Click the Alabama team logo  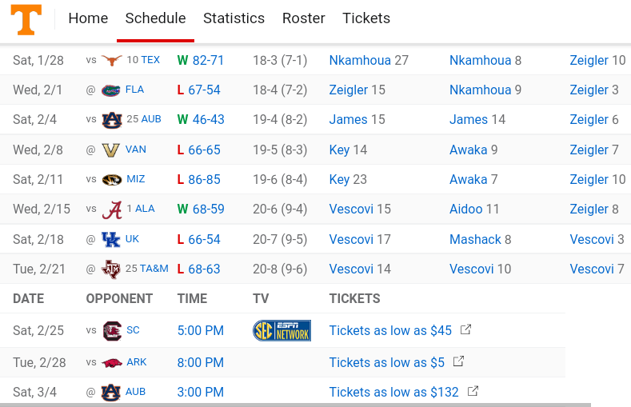tap(111, 209)
